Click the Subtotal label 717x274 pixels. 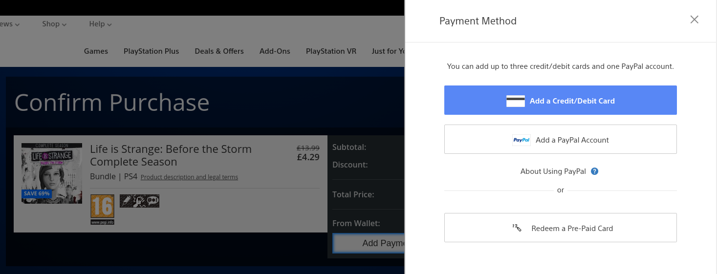point(349,147)
